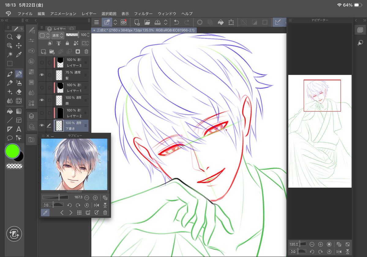Screen dimensions: 367x257
Task: Show next image in Sub View
Action: [71, 213]
